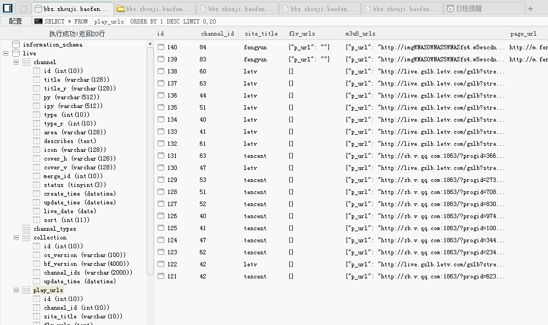Sort by the id column header

160,34
